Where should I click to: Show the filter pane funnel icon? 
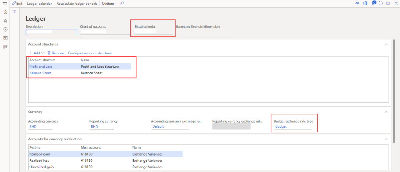pos(14,12)
